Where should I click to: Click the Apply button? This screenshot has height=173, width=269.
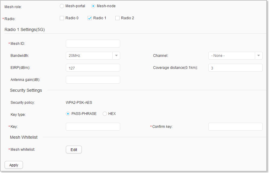(x=14, y=165)
